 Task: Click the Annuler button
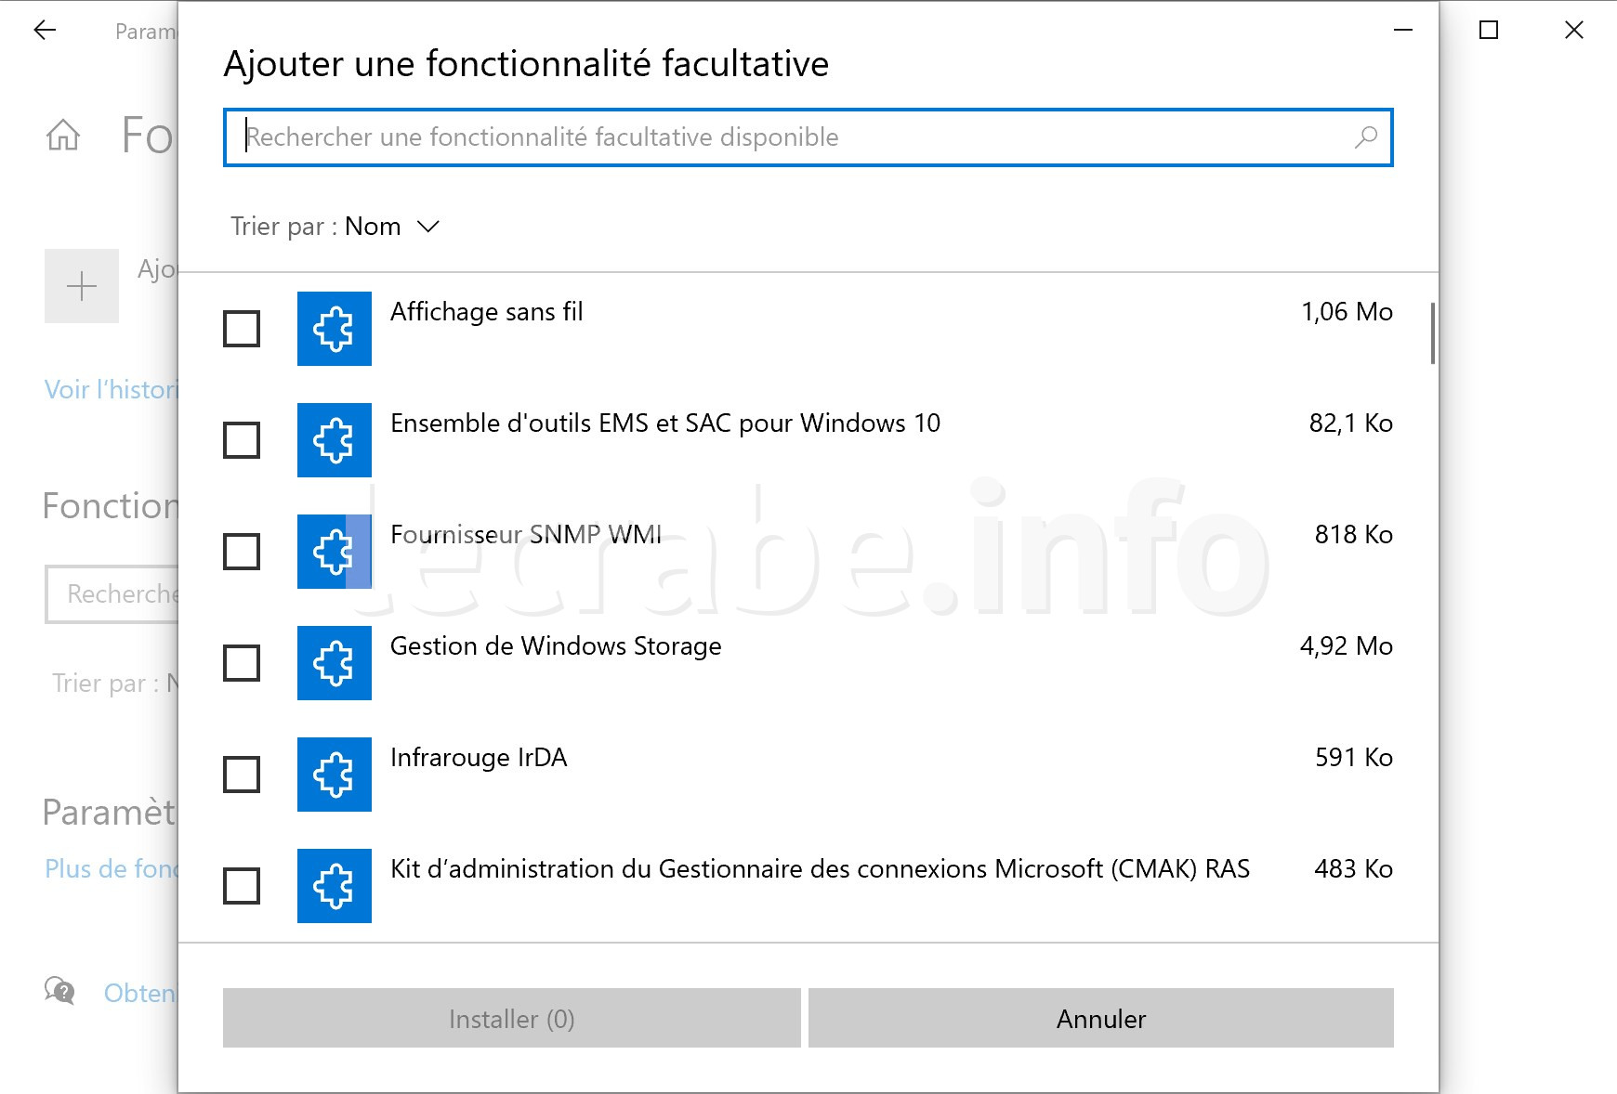1101,1019
